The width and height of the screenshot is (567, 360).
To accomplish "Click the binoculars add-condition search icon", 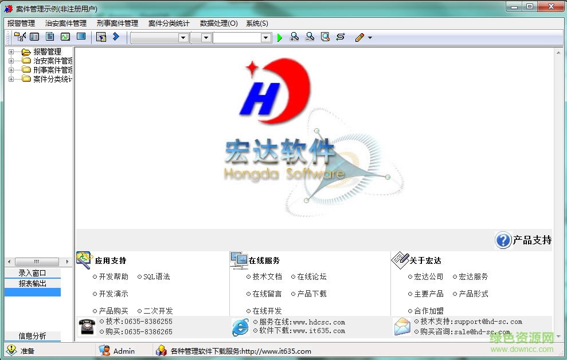I will click(294, 37).
